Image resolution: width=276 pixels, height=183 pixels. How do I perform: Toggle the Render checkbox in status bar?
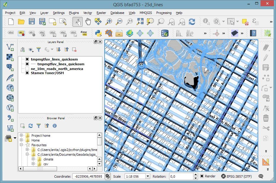202,176
